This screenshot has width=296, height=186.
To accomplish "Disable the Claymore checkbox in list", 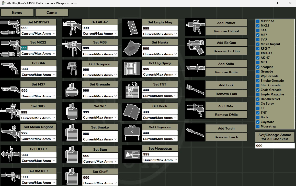I will (x=258, y=122).
